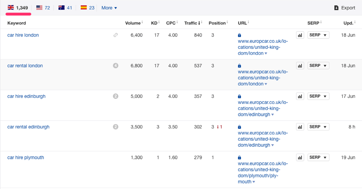This screenshot has width=362, height=189.
Task: Open SERP dropdown for car hire london
Action: 318,35
